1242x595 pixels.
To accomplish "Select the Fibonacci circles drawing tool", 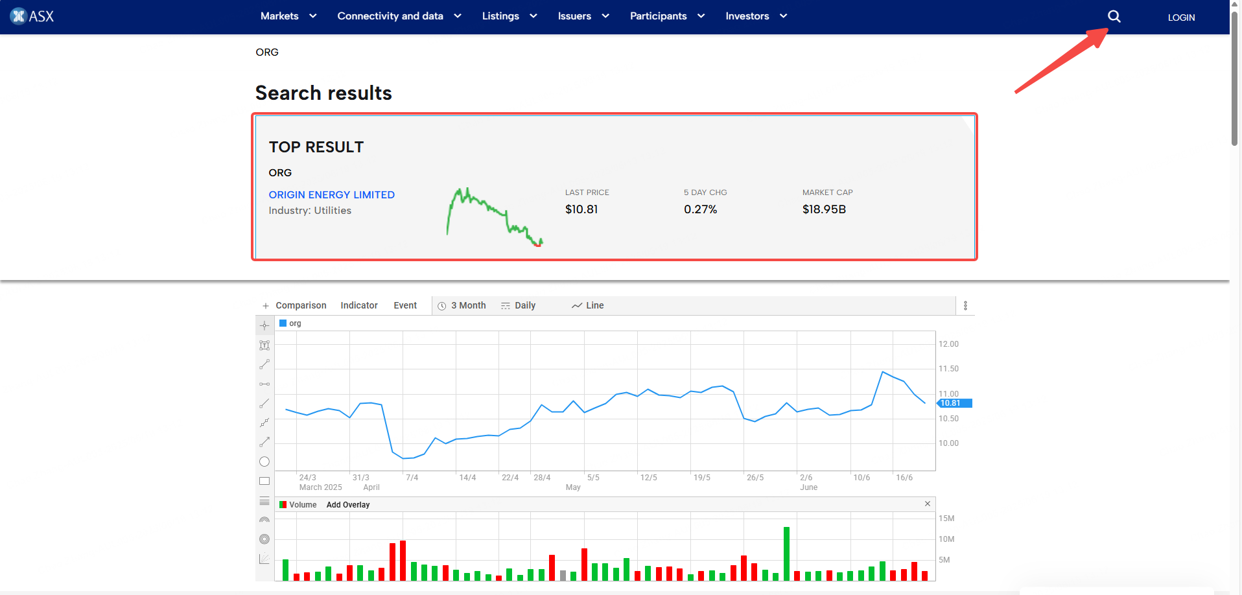I will pos(264,539).
